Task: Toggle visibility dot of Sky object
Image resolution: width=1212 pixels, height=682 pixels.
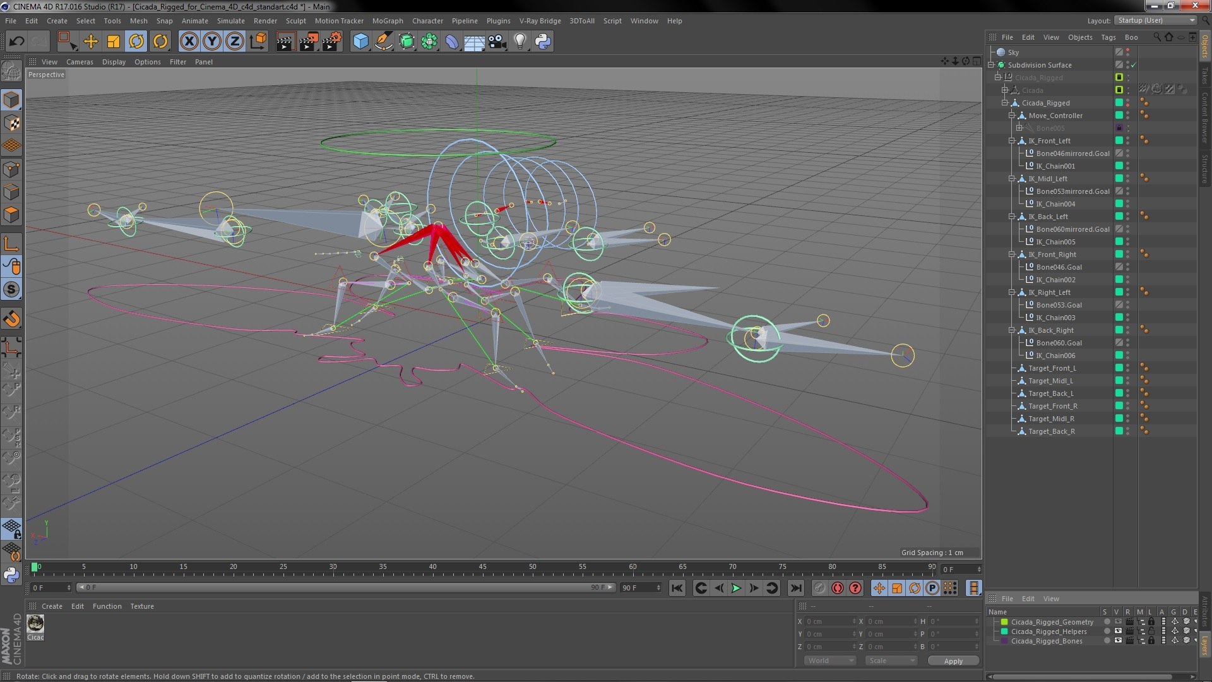Action: (x=1128, y=50)
